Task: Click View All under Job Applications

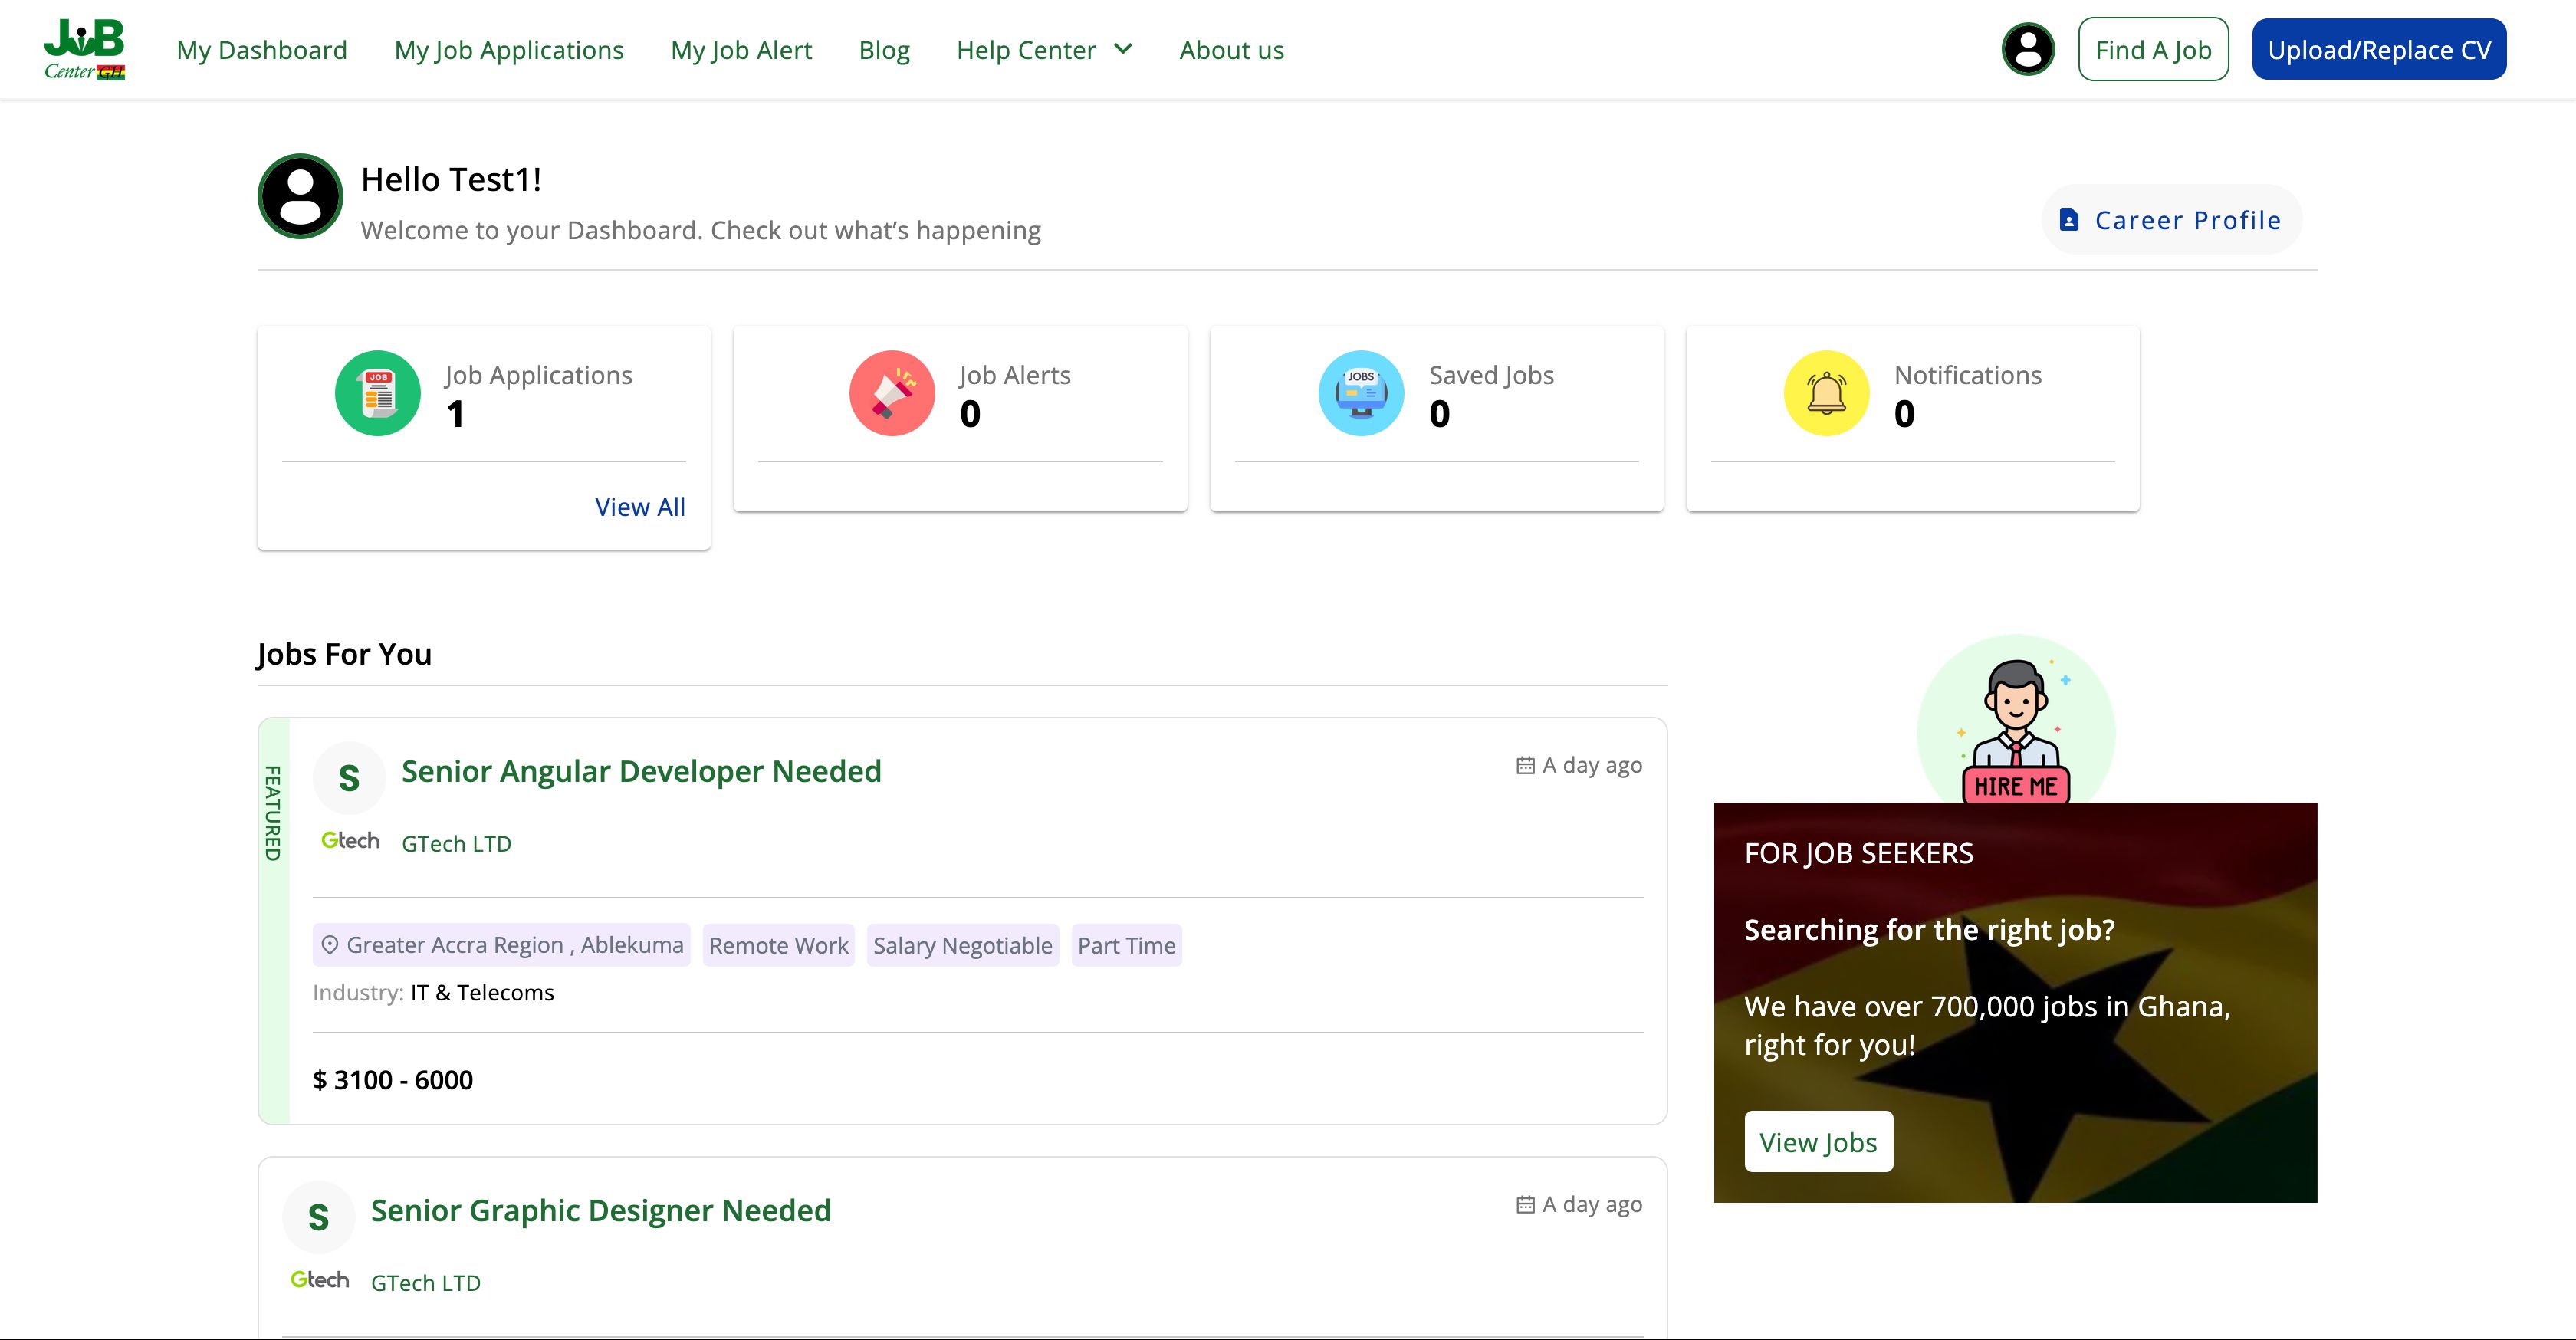Action: tap(640, 507)
